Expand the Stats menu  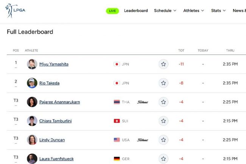click(218, 11)
